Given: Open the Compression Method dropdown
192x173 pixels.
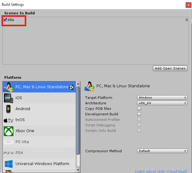Looking at the screenshot, I should click(x=162, y=151).
